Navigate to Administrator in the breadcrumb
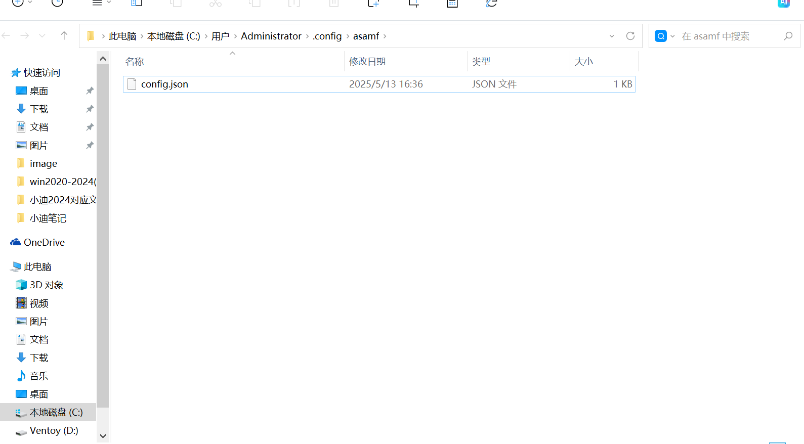This screenshot has width=804, height=444. (271, 36)
